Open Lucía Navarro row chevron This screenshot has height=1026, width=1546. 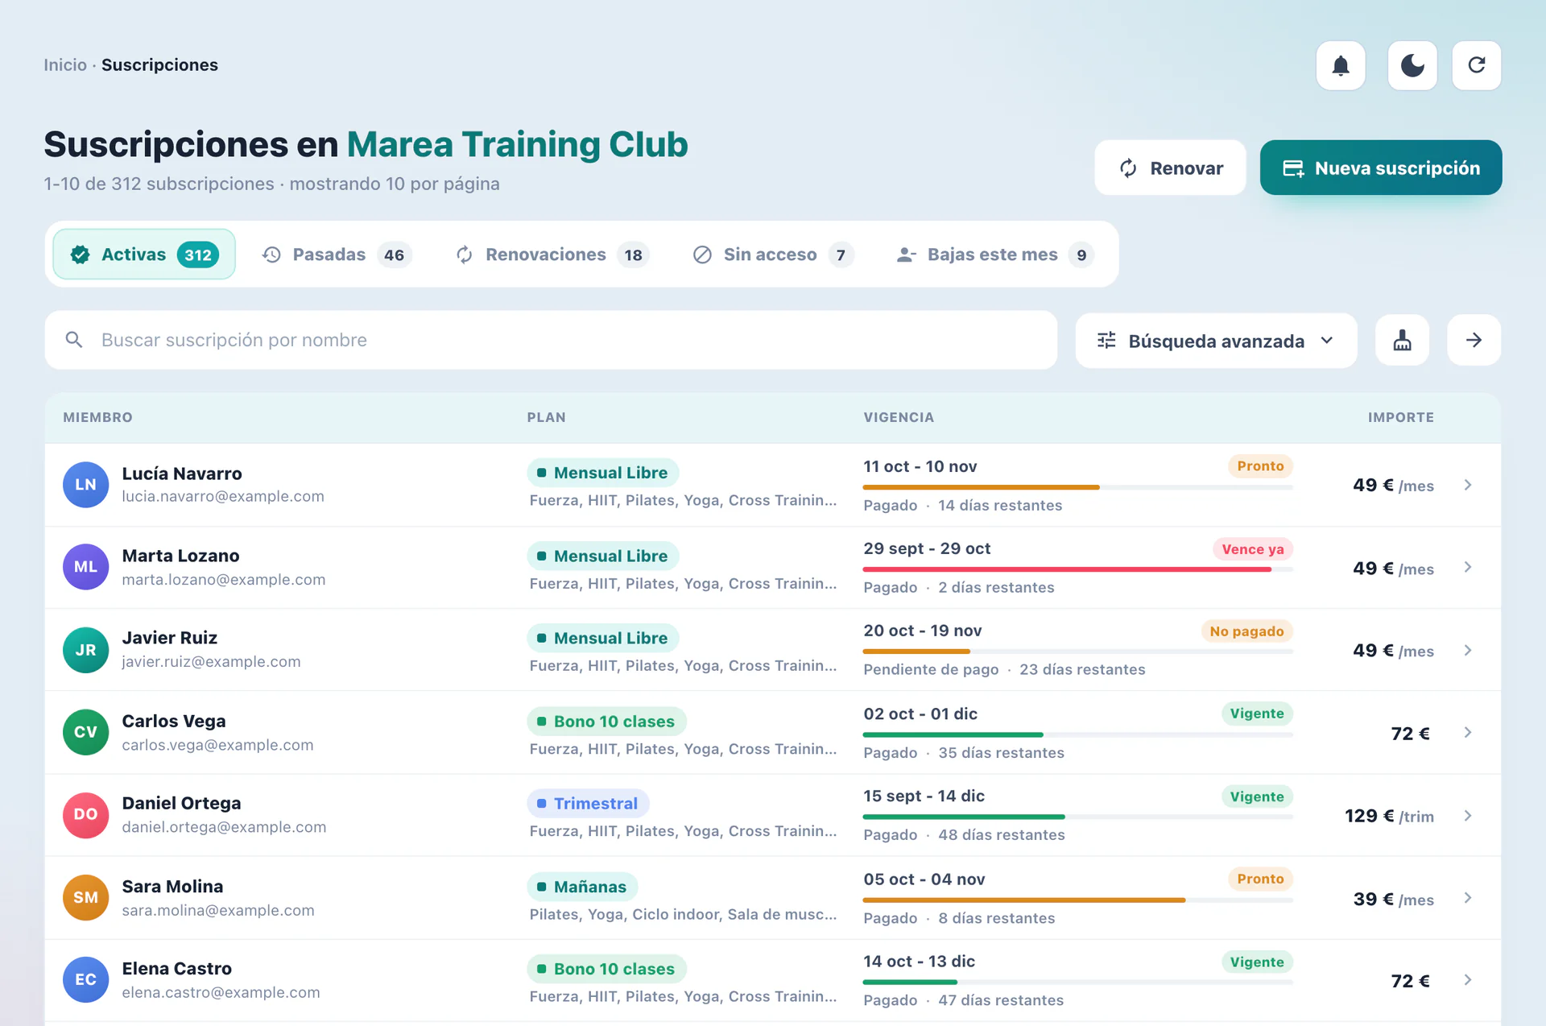coord(1468,485)
